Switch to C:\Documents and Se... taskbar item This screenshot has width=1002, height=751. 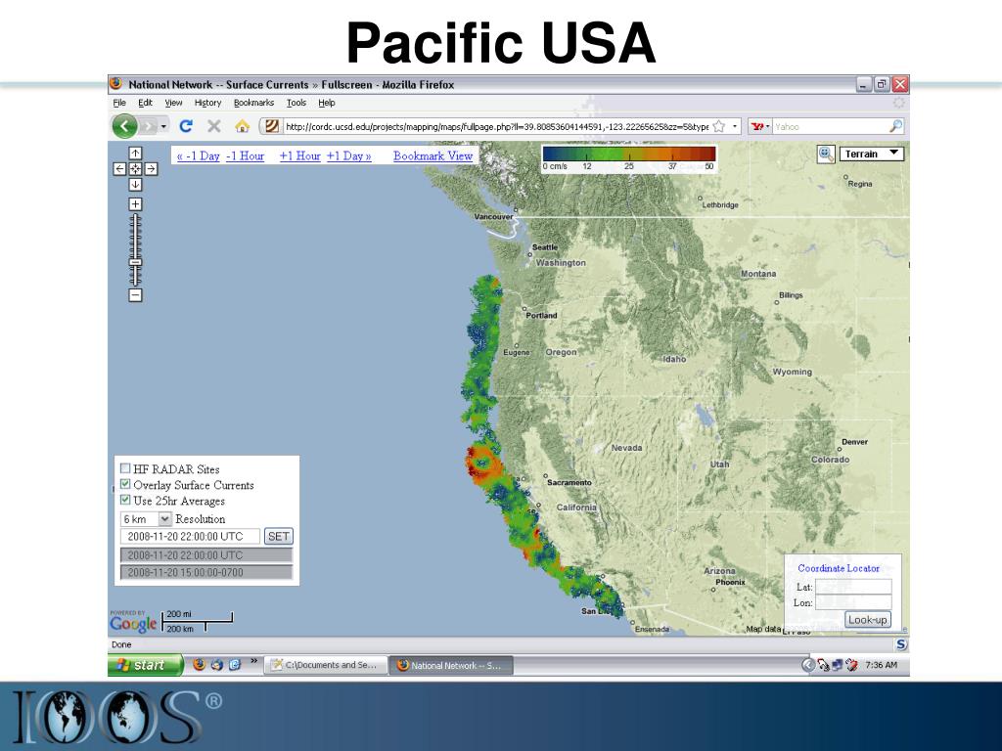[x=326, y=665]
